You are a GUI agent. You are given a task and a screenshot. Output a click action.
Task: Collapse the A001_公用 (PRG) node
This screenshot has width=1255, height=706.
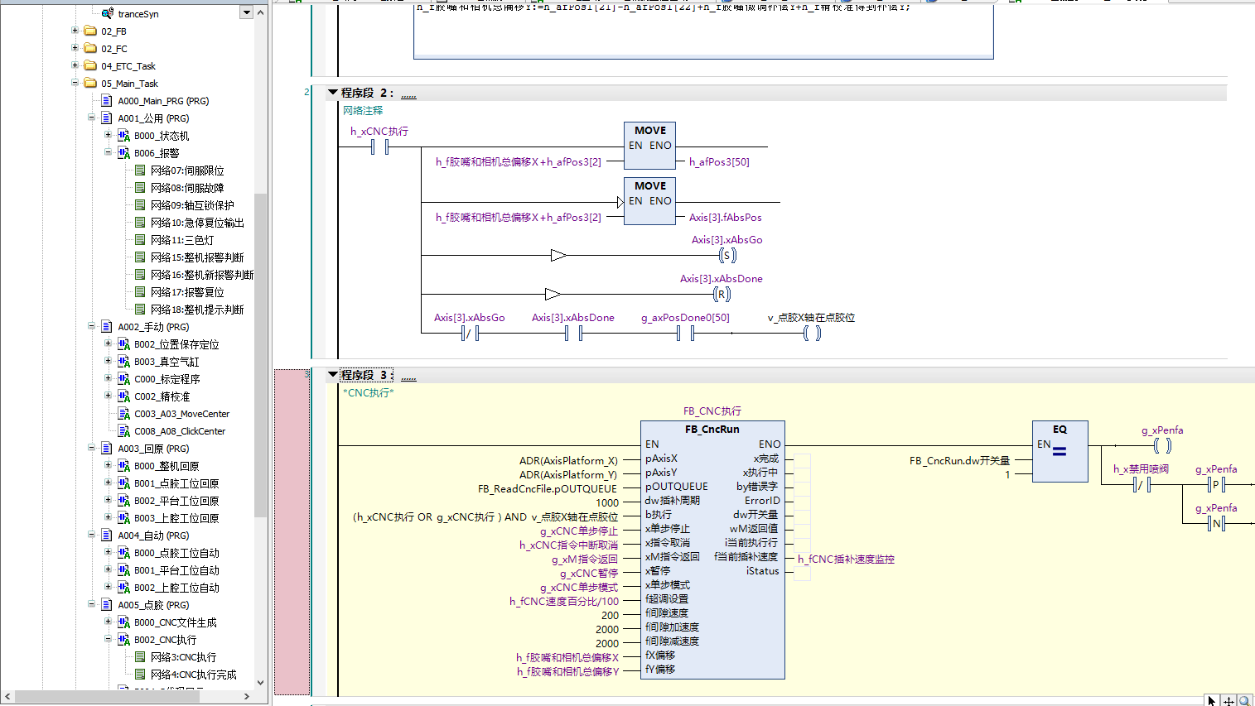(91, 118)
